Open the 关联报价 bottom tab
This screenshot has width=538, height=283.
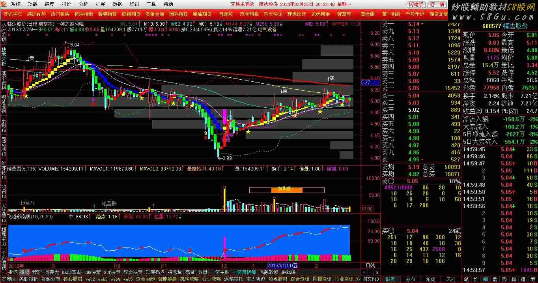(28, 279)
